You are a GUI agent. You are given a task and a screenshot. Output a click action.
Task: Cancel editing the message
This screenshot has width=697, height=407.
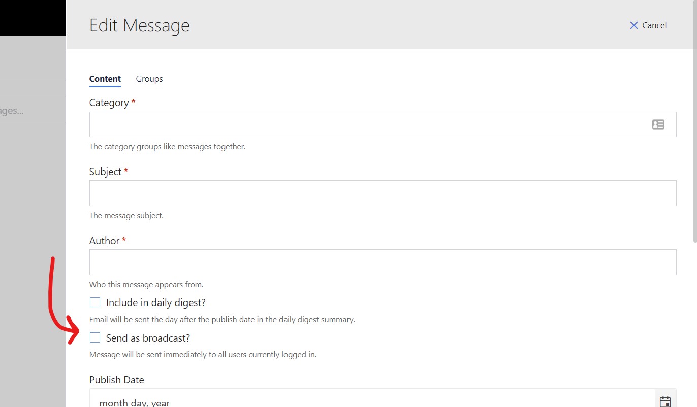coord(648,25)
